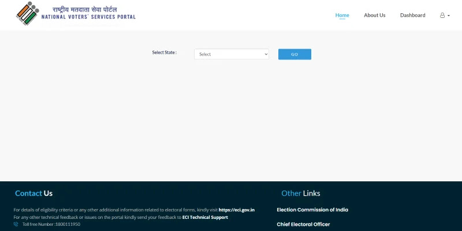Click the Select State label
Image resolution: width=462 pixels, height=231 pixels.
[x=165, y=53]
